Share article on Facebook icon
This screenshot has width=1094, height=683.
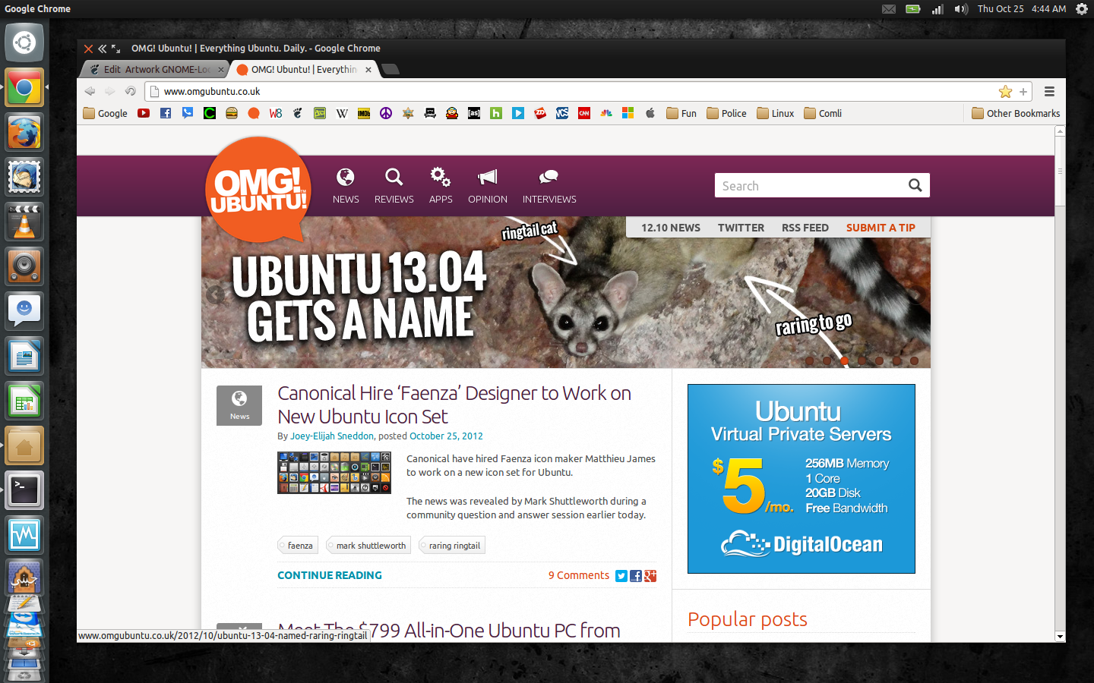click(636, 576)
